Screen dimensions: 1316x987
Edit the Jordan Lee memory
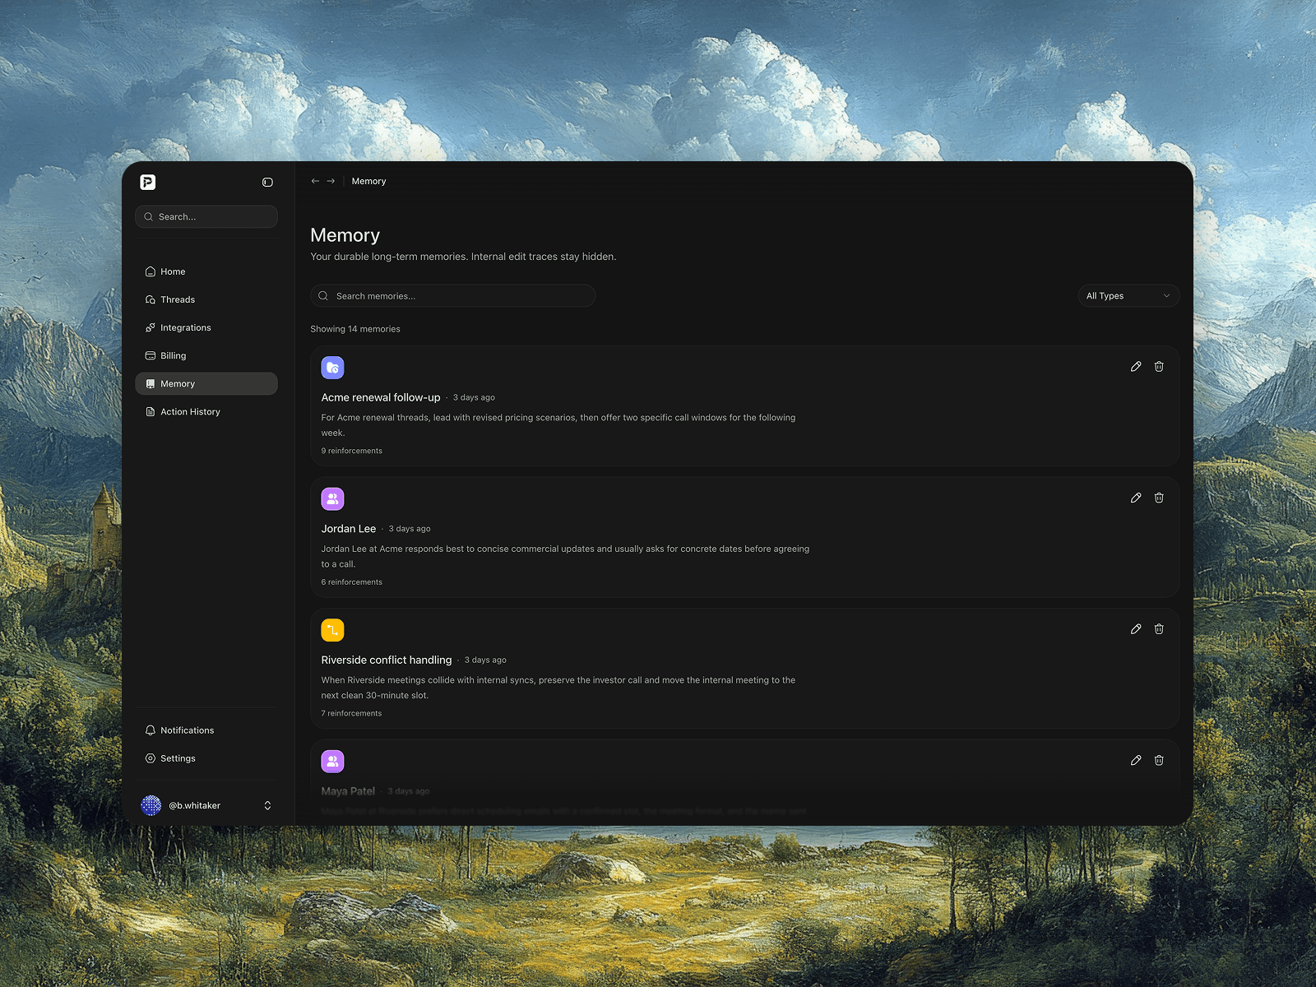1136,498
